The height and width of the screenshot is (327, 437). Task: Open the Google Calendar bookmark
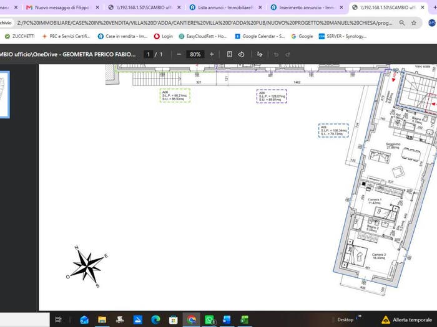pos(260,36)
